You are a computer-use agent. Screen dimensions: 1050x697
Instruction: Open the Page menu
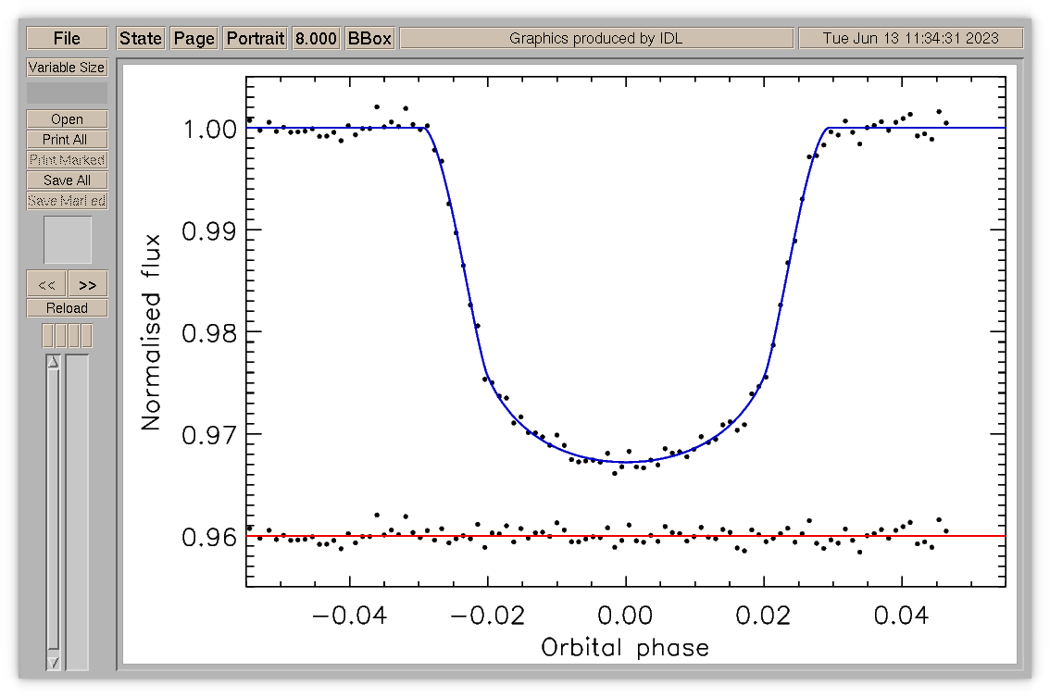(194, 38)
